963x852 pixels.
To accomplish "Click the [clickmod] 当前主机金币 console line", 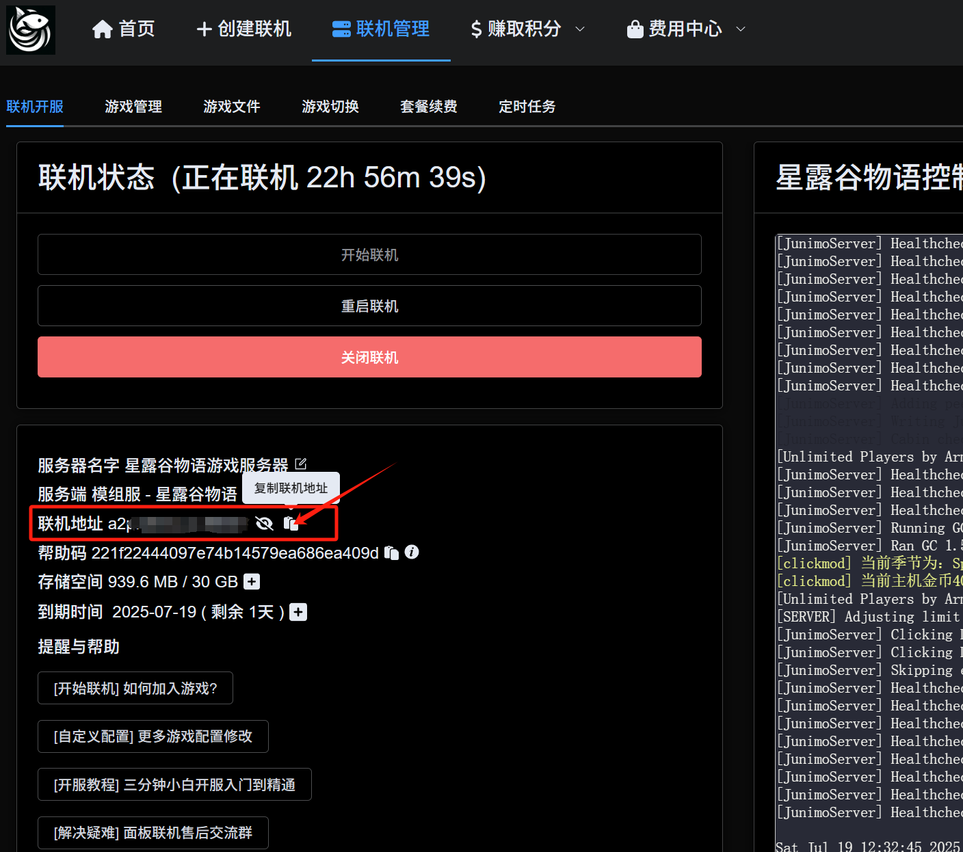I will (869, 581).
